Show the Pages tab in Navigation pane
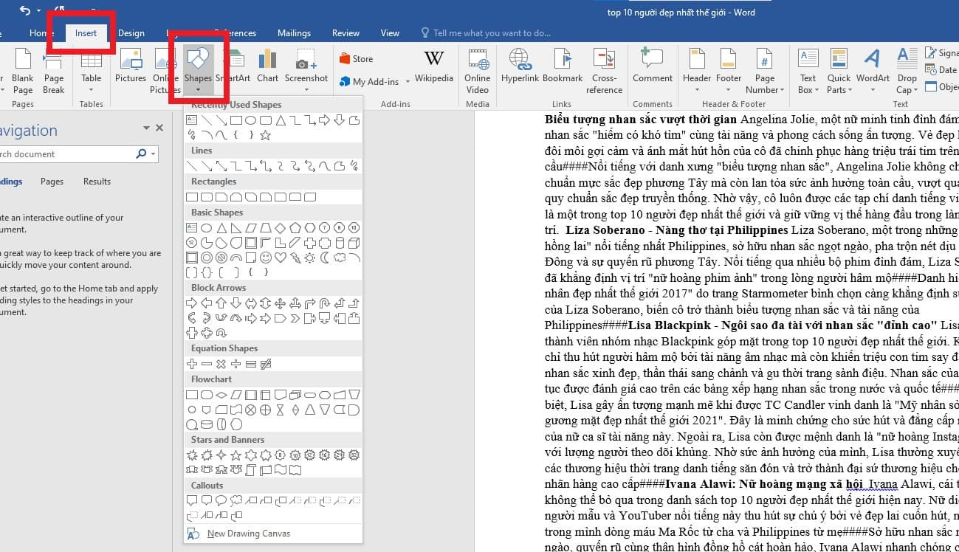959x552 pixels. [52, 182]
